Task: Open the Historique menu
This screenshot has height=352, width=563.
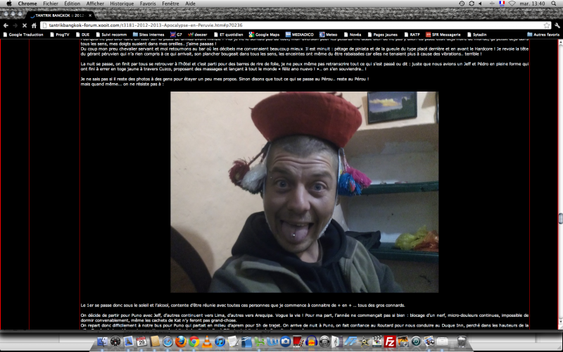Action: coord(122,4)
